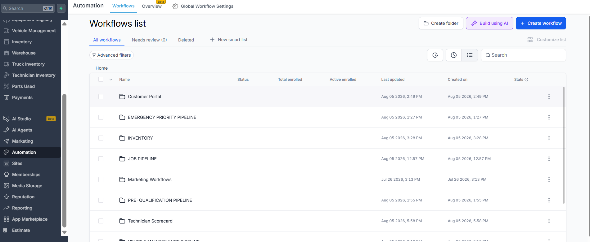Open INVENTORY row three-dot menu
590x242 pixels.
[x=549, y=138]
